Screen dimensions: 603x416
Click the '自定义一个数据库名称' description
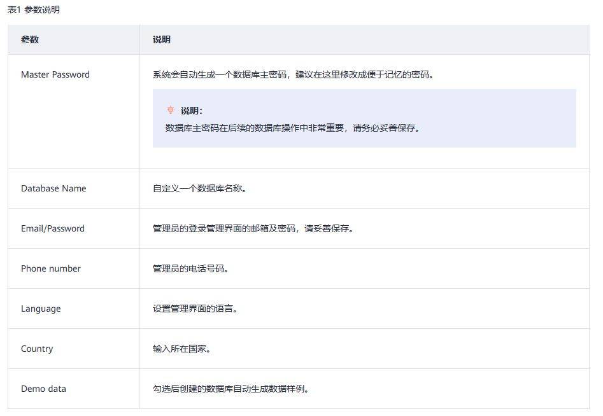(x=199, y=188)
